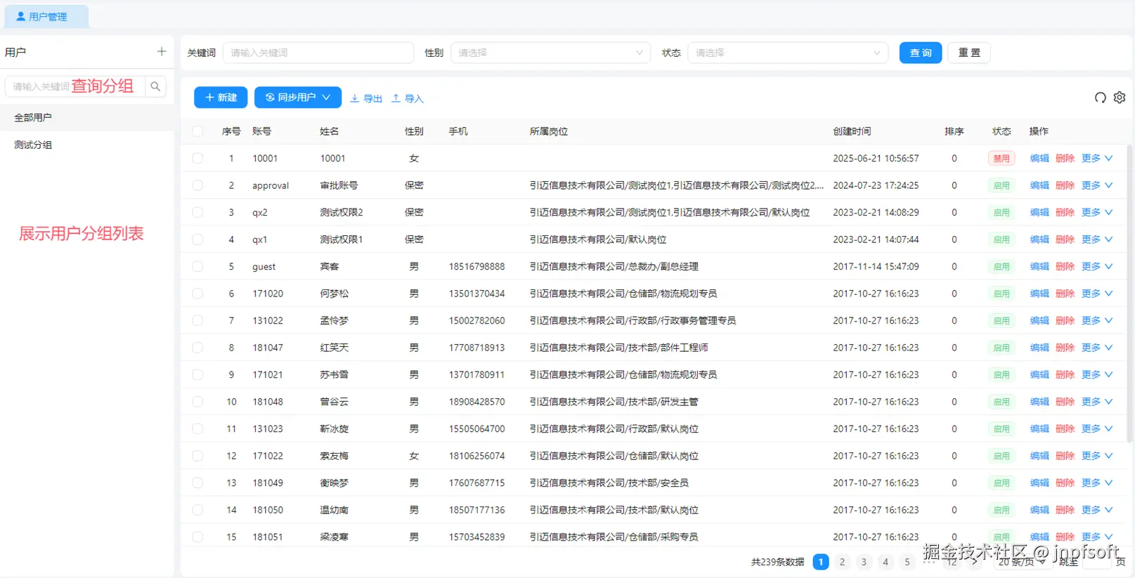Screen dimensions: 1135x578
Task: Click 编辑 link for account qx2
Action: click(x=1039, y=212)
